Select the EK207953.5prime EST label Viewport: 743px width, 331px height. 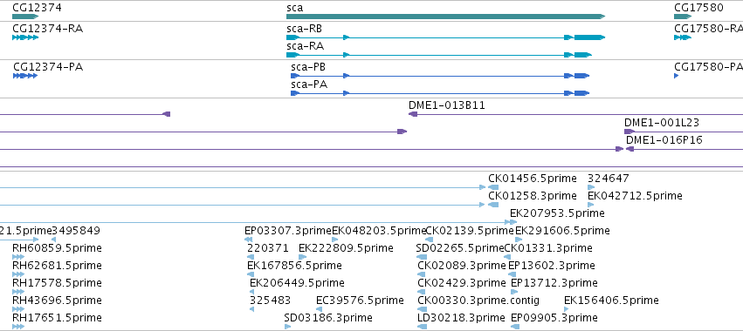click(x=557, y=213)
